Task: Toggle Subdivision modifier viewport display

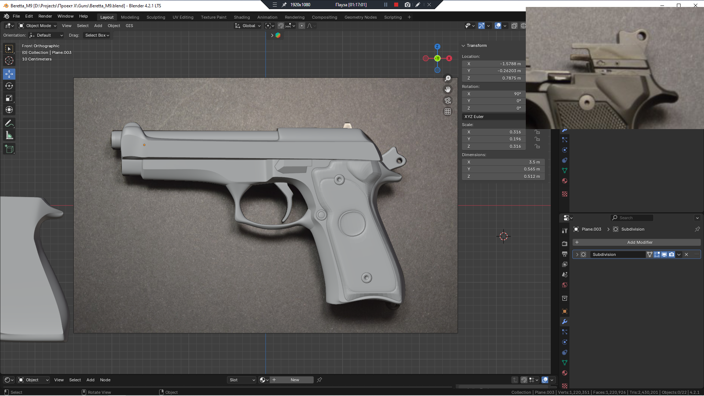Action: [664, 254]
